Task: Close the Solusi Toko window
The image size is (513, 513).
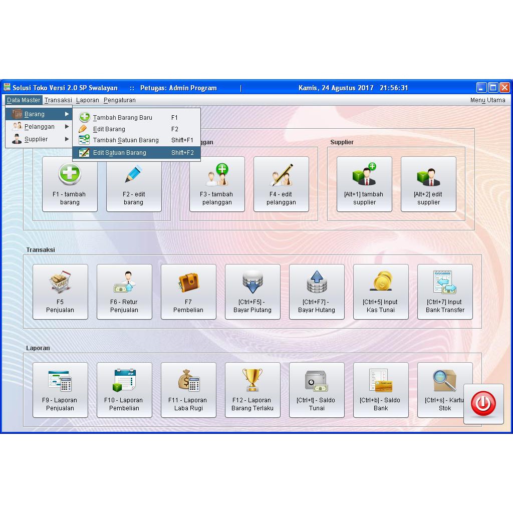Action: (x=505, y=87)
